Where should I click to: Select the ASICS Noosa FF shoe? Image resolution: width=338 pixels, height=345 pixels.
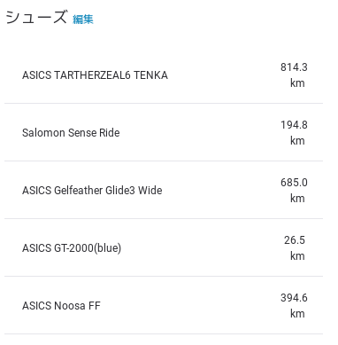[61, 306]
